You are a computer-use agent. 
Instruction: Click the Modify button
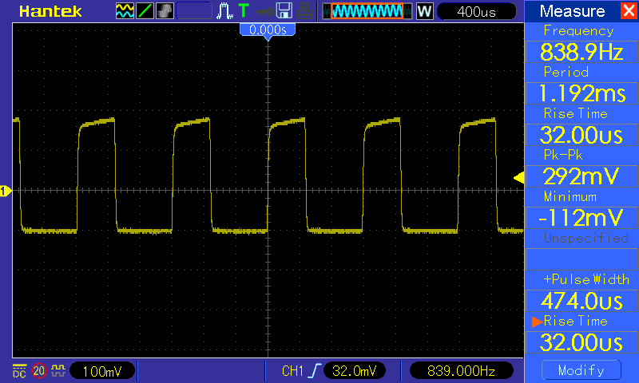click(x=581, y=370)
